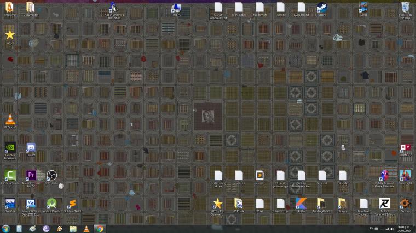This screenshot has width=416, height=233.
Task: Click the Windows Start button
Action: pyautogui.click(x=6, y=229)
